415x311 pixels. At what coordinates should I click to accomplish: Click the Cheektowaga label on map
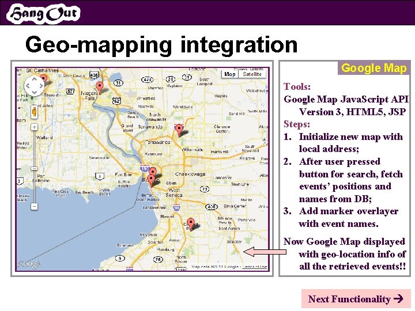point(190,174)
